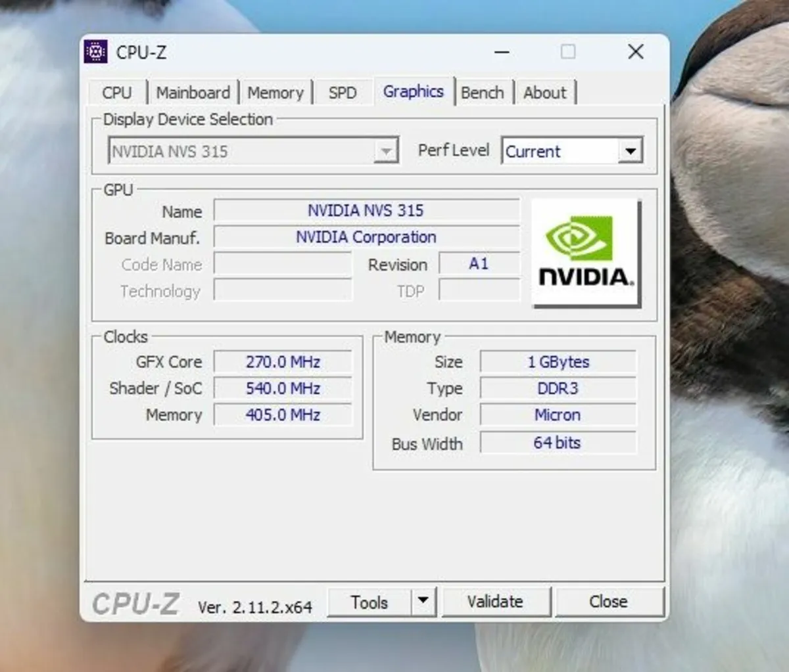
Task: Click the NVIDIA logo image
Action: [585, 253]
